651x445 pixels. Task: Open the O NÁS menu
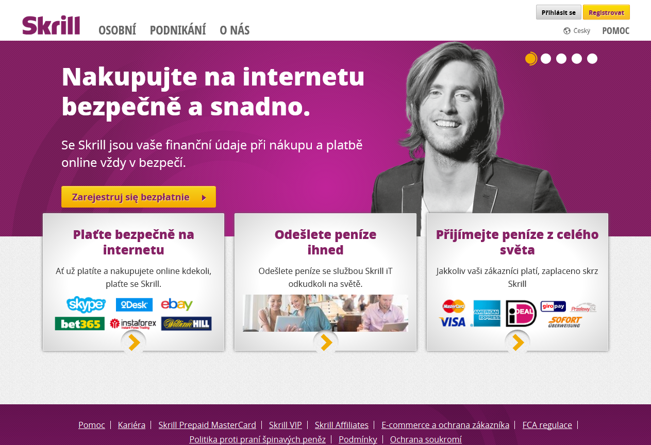point(235,30)
